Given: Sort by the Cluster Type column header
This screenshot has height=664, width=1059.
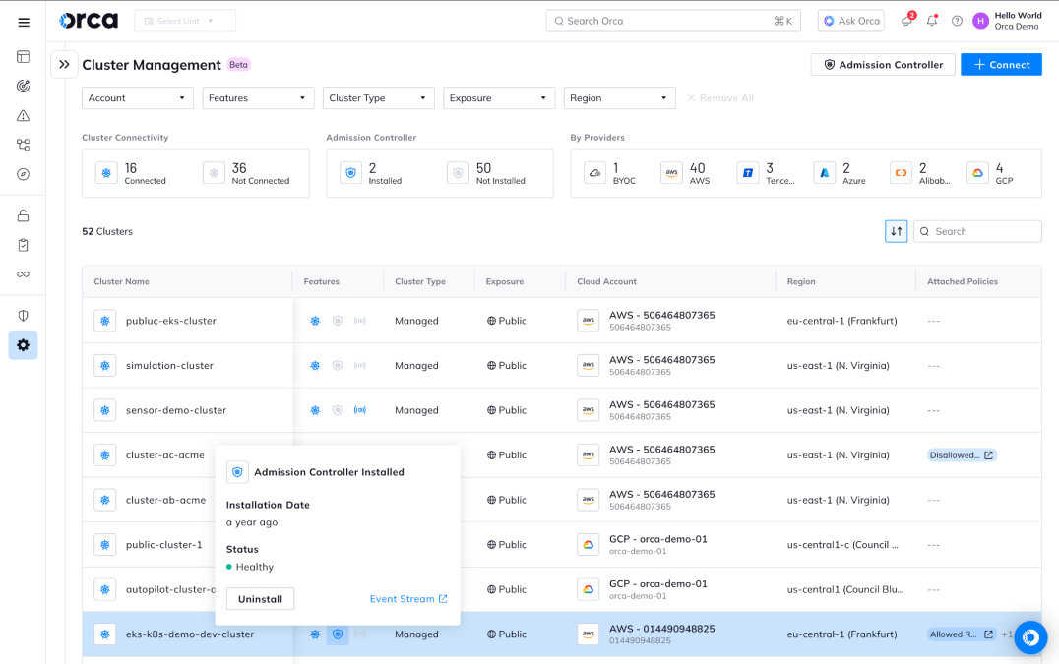Looking at the screenshot, I should click(420, 281).
